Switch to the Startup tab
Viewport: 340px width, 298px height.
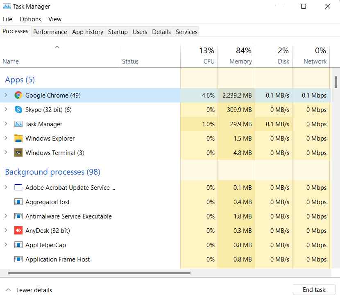pyautogui.click(x=118, y=32)
